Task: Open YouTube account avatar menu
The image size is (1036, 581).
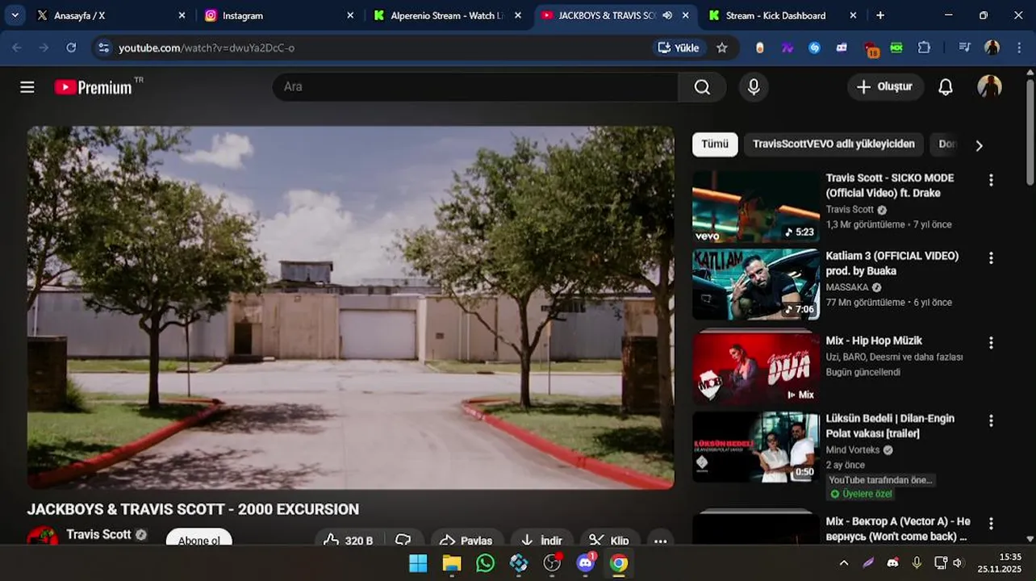Action: (x=989, y=87)
